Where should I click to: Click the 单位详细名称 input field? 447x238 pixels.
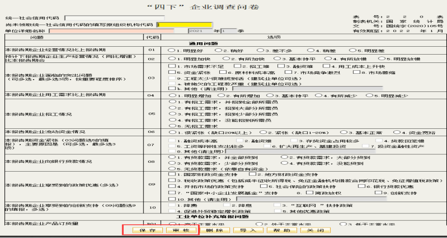click(111, 30)
